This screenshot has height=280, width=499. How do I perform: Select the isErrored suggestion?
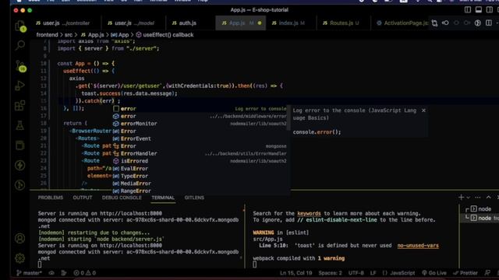click(200, 161)
